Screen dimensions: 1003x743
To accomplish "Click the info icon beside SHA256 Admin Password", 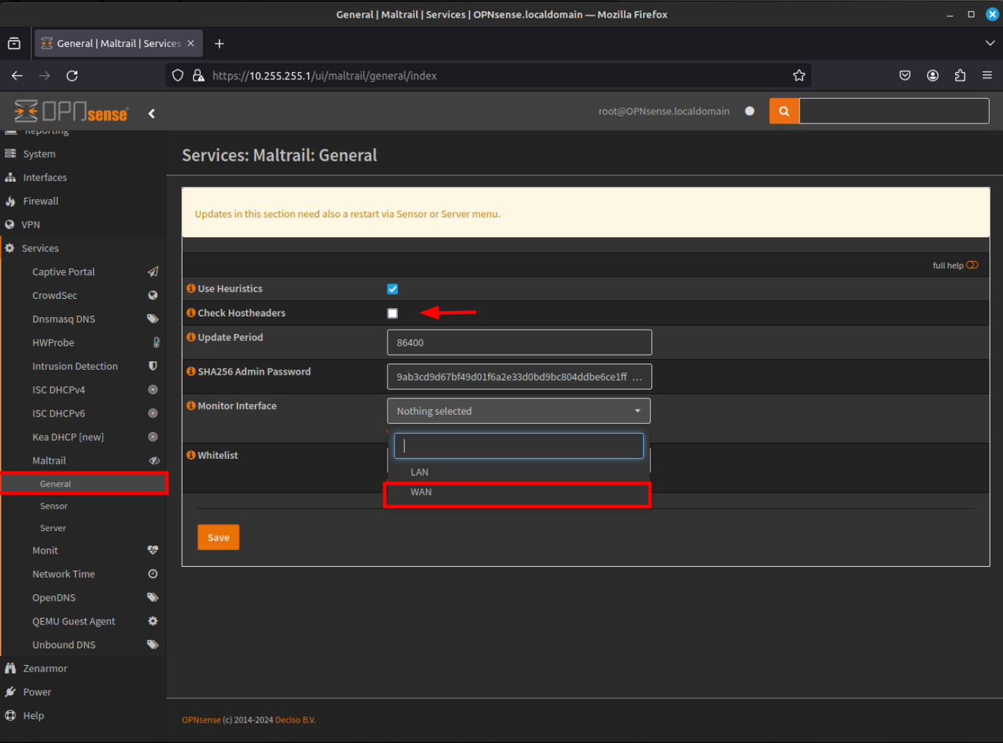I will click(x=191, y=371).
